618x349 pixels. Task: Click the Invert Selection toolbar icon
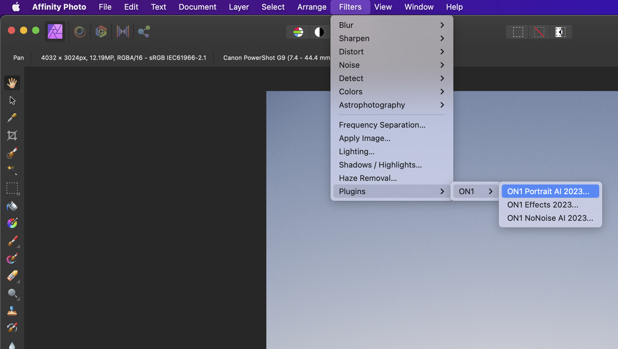coord(560,32)
